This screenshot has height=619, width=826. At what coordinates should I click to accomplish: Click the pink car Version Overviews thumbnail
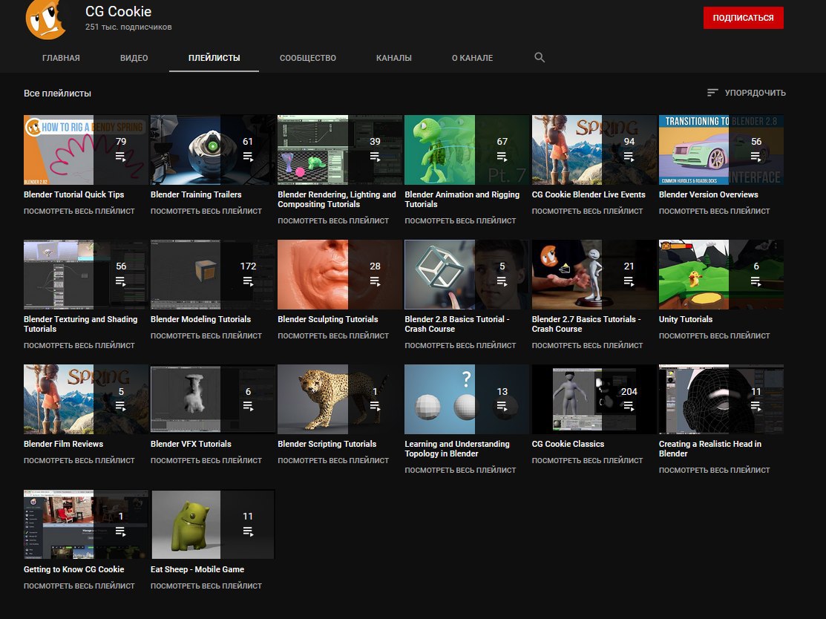(721, 150)
